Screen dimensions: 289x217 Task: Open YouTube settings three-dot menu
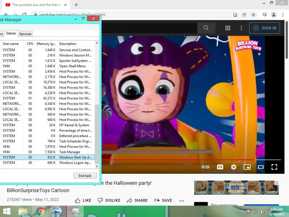pos(241,28)
